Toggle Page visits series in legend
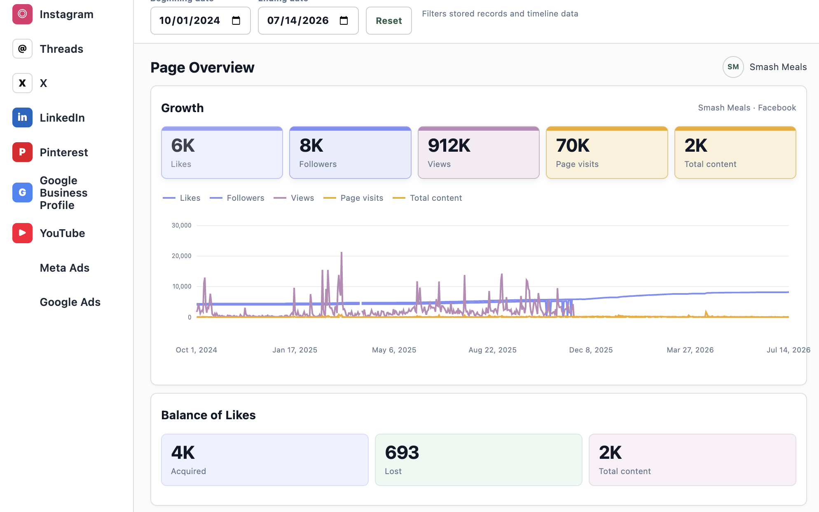The width and height of the screenshot is (819, 512). coord(353,198)
